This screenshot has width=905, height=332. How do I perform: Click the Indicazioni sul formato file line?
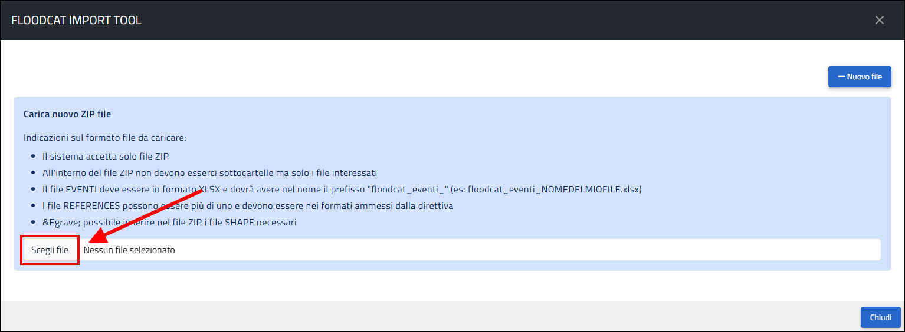coord(105,138)
